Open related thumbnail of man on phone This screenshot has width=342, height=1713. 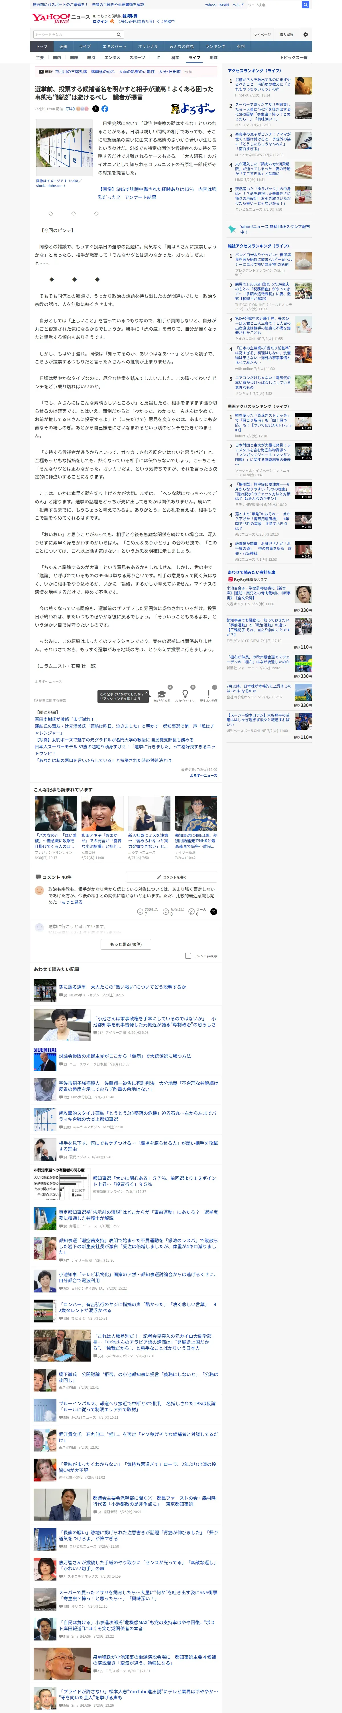tap(55, 813)
